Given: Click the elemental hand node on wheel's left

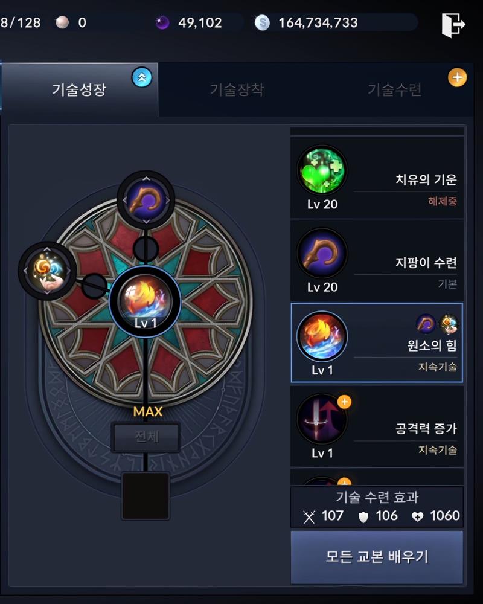Looking at the screenshot, I should 47,271.
